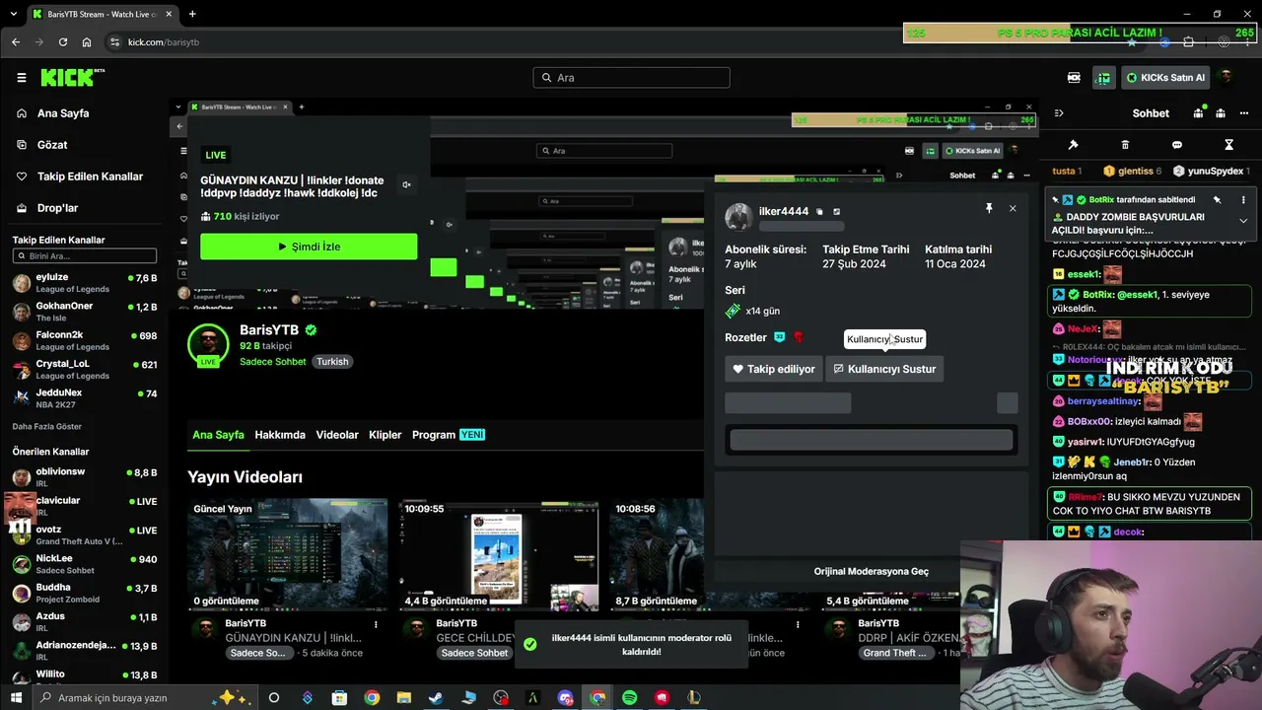The height and width of the screenshot is (710, 1262).
Task: Click the gift icon without a dot
Action: pyautogui.click(x=1221, y=113)
